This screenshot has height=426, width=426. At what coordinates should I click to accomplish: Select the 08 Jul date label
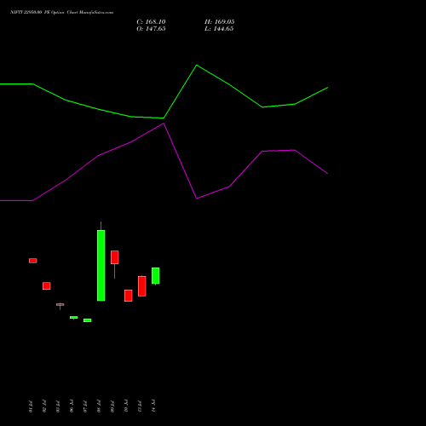99,406
